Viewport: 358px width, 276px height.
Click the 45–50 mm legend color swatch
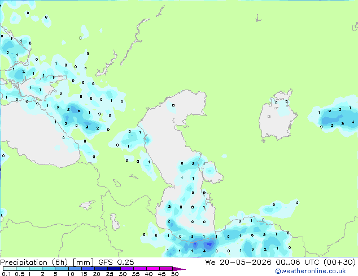(x=166, y=269)
